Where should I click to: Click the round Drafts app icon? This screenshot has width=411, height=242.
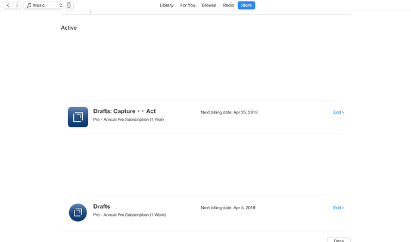click(78, 212)
